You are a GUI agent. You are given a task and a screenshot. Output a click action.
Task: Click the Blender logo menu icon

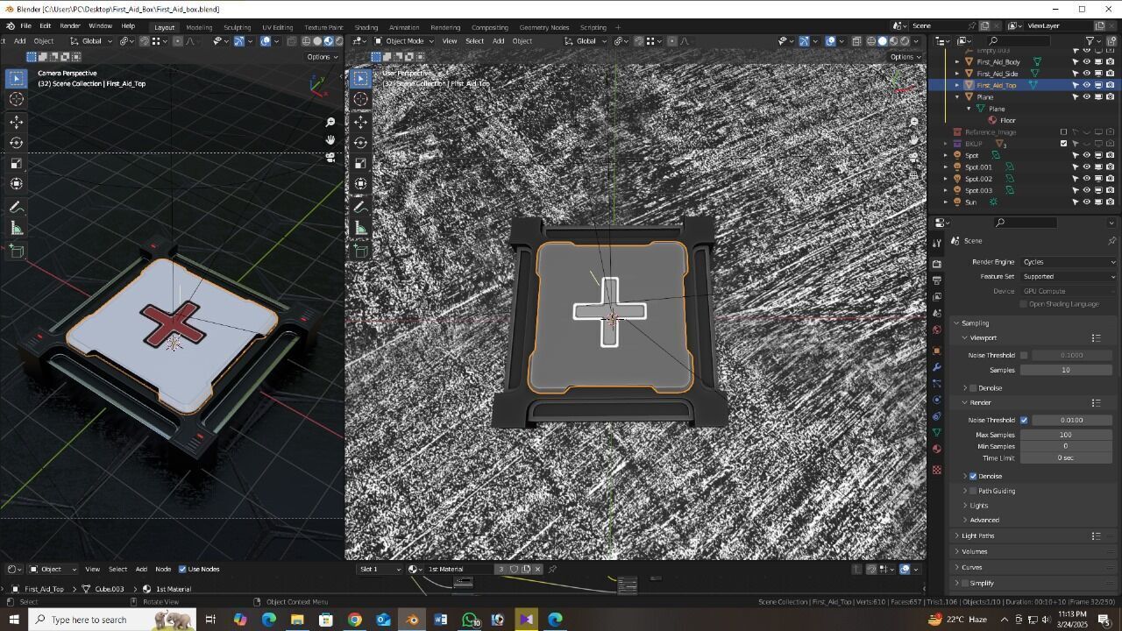(10, 26)
